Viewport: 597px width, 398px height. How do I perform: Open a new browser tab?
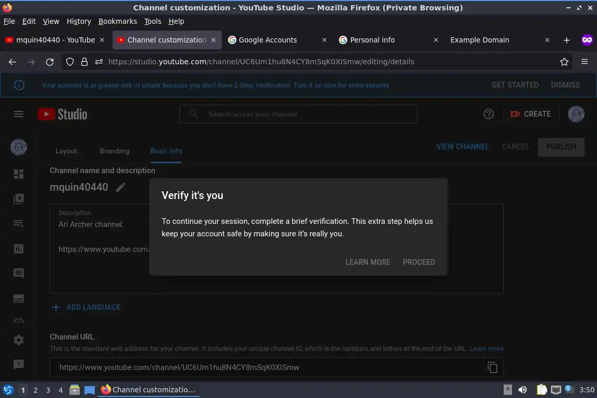click(566, 40)
